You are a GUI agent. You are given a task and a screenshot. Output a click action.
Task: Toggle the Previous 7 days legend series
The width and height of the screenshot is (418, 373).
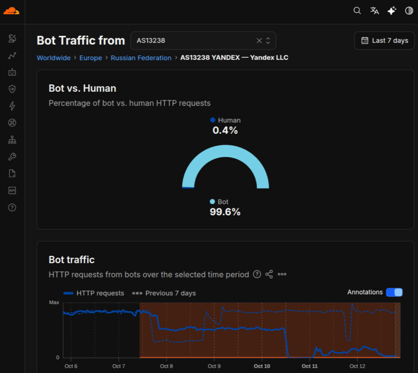pyautogui.click(x=164, y=293)
